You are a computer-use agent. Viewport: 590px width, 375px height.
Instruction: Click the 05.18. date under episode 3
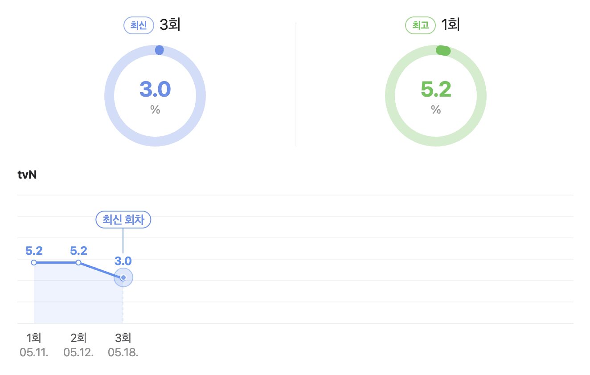[123, 352]
